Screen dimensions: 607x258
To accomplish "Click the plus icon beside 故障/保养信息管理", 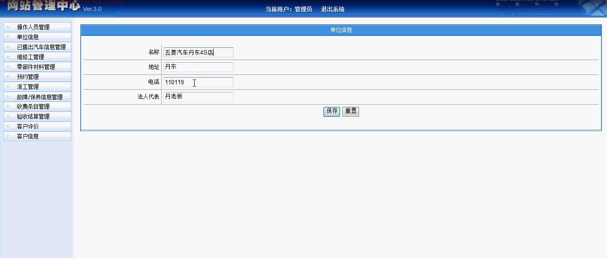I will (x=8, y=96).
